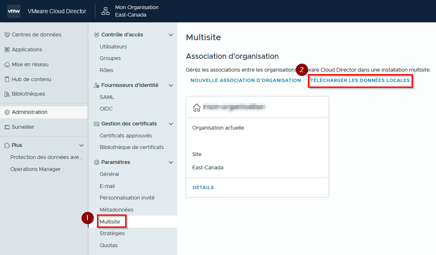Click the Contrôle d'accès users icon
Viewport: 436px width, 255px height.
pyautogui.click(x=97, y=35)
